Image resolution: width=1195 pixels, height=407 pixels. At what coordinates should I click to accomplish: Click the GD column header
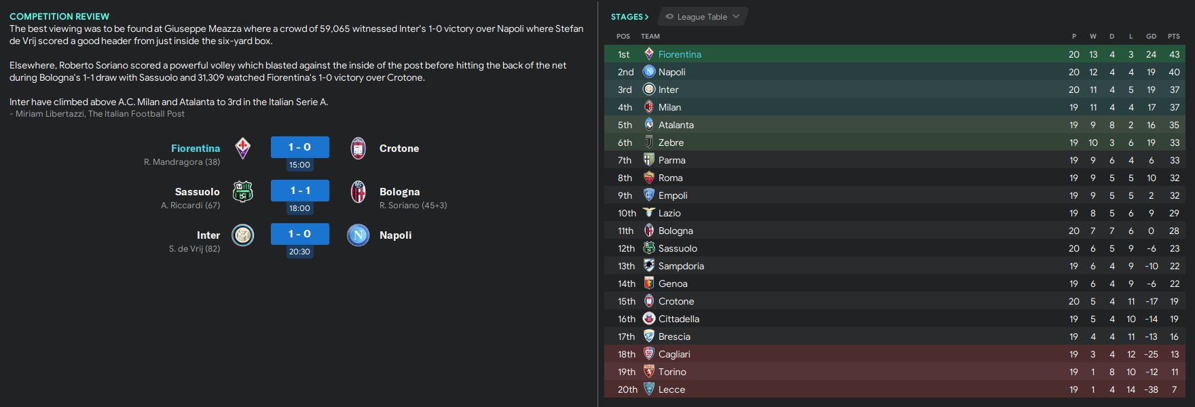1151,37
